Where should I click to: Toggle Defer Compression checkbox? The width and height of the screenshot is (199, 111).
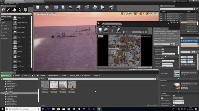tap(163, 52)
